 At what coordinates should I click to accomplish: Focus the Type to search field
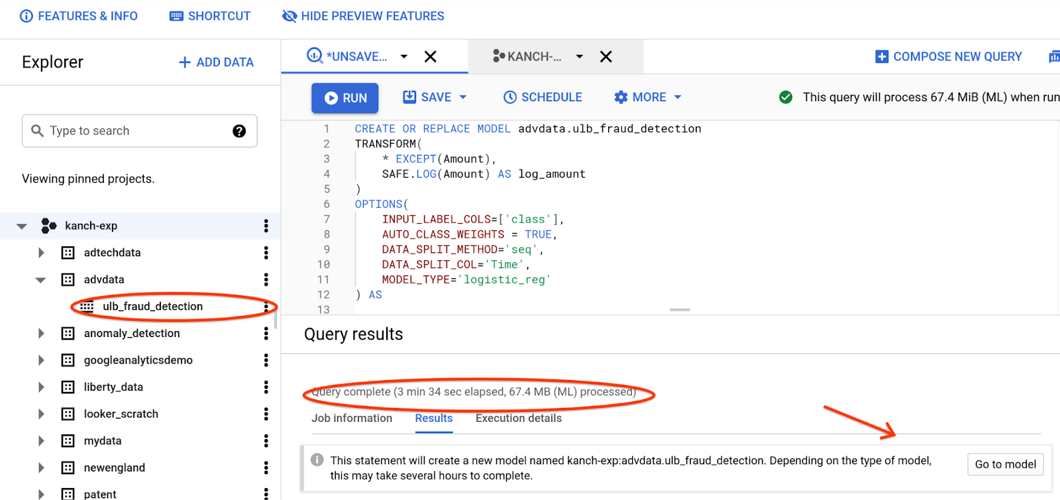click(132, 131)
